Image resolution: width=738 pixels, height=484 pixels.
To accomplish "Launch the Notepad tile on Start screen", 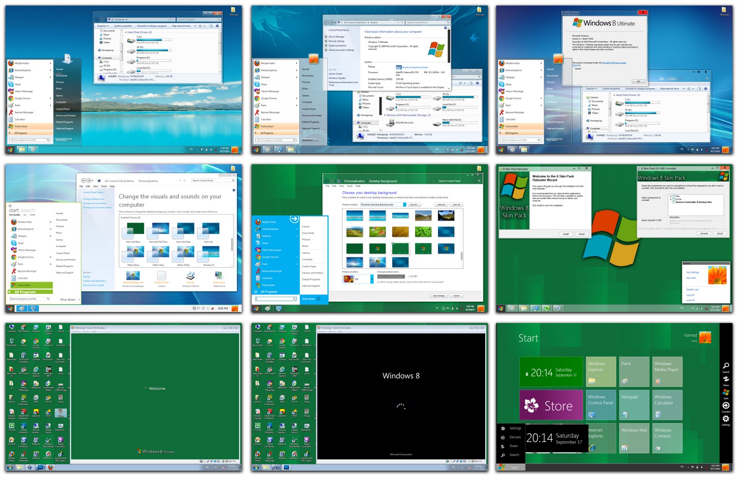I will [x=634, y=405].
